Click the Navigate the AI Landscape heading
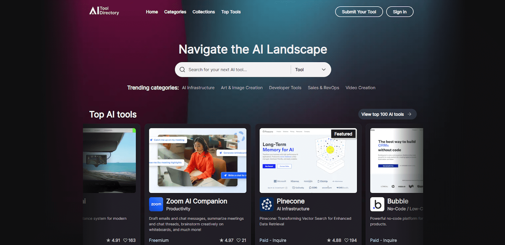The height and width of the screenshot is (245, 505). pyautogui.click(x=253, y=50)
